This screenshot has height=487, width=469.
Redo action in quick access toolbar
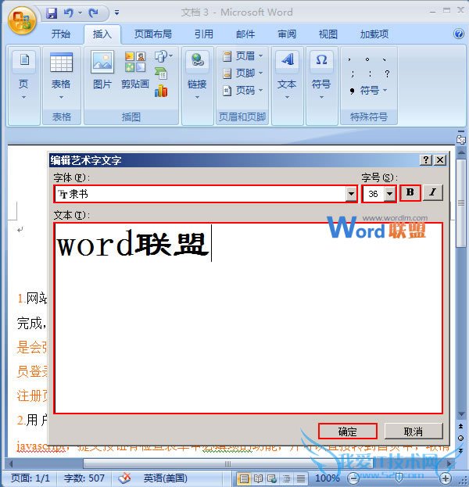click(x=94, y=13)
